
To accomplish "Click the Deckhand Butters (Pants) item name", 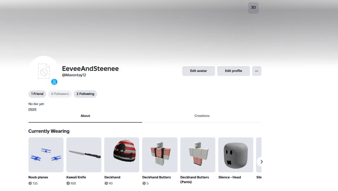I will tap(194, 179).
